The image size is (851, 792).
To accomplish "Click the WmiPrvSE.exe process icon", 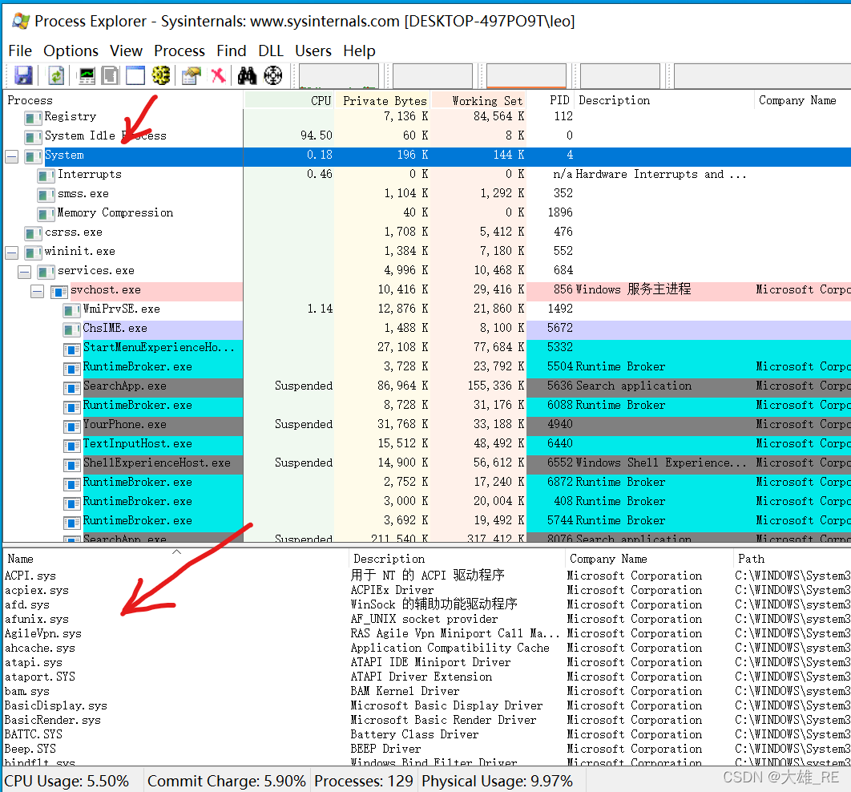I will [72, 310].
